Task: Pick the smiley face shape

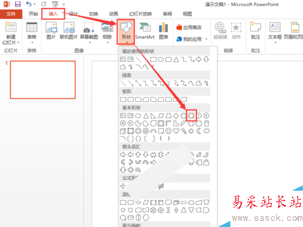Action: click(168, 131)
